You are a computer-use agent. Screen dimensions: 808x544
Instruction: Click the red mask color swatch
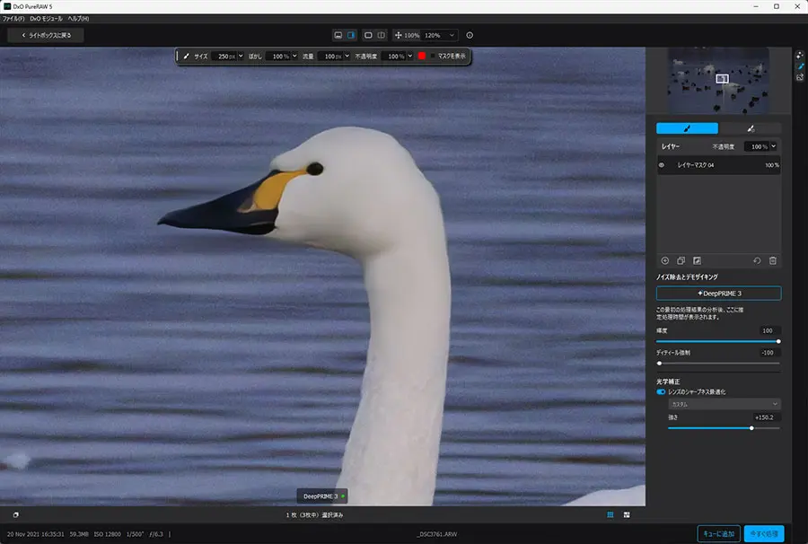422,57
